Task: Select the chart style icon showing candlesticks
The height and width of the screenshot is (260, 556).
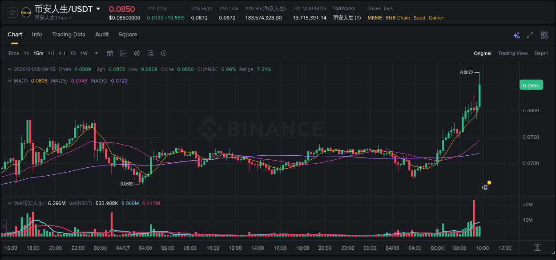Action: coord(137,53)
